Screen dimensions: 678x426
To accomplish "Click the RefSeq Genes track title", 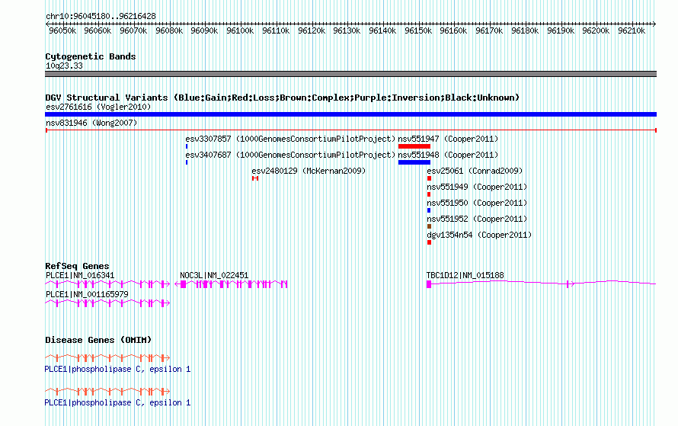I will pos(77,266).
